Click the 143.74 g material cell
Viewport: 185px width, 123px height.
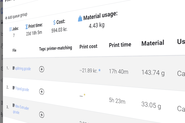[153, 73]
